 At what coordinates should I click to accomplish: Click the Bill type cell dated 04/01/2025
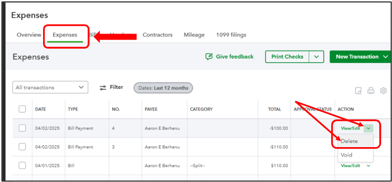(71, 166)
